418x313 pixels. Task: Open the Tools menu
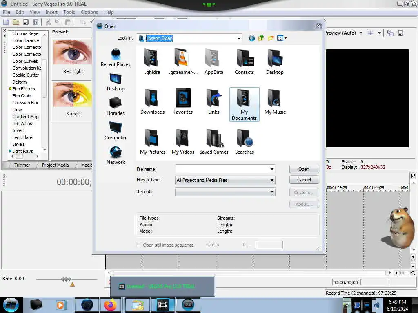(x=69, y=12)
